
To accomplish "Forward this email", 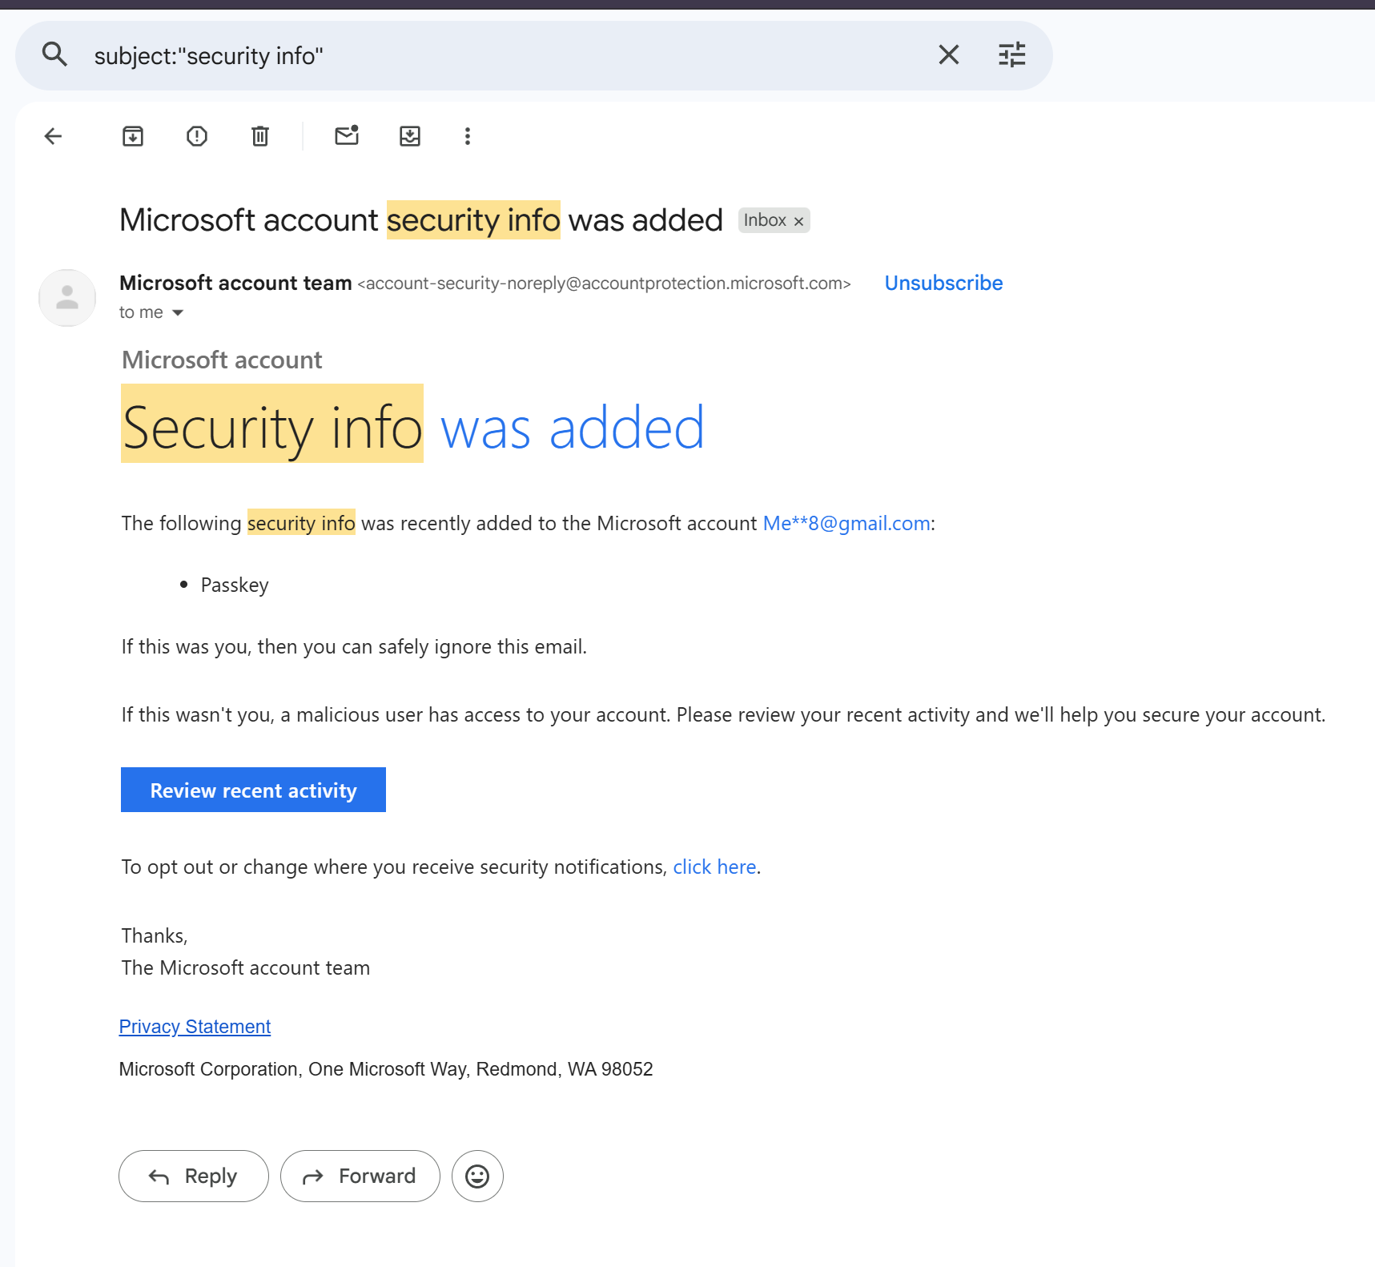I will coord(360,1176).
